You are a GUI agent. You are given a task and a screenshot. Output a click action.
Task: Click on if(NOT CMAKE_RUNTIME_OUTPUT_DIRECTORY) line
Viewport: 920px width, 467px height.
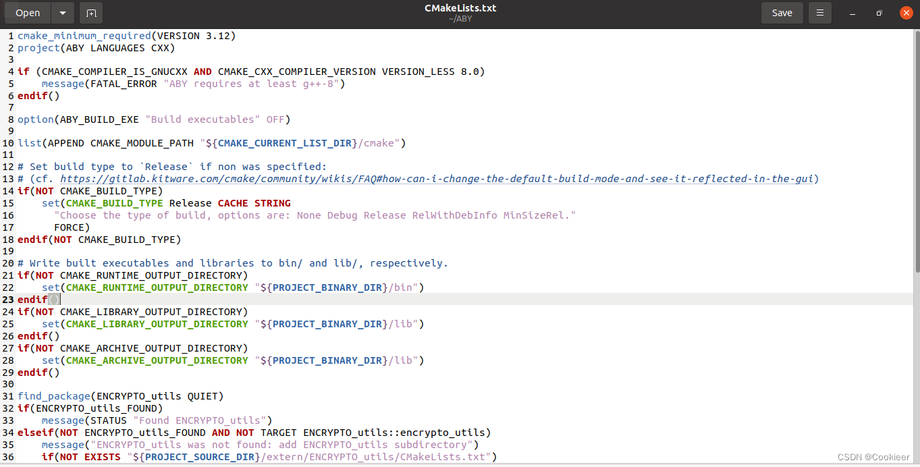click(133, 275)
